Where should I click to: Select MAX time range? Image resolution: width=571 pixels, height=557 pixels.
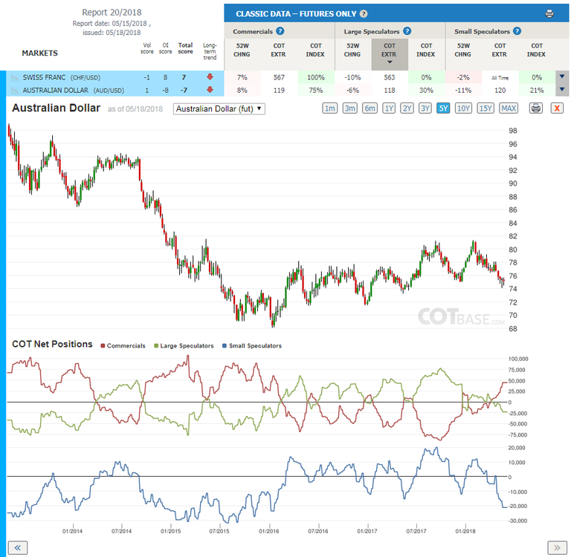509,108
